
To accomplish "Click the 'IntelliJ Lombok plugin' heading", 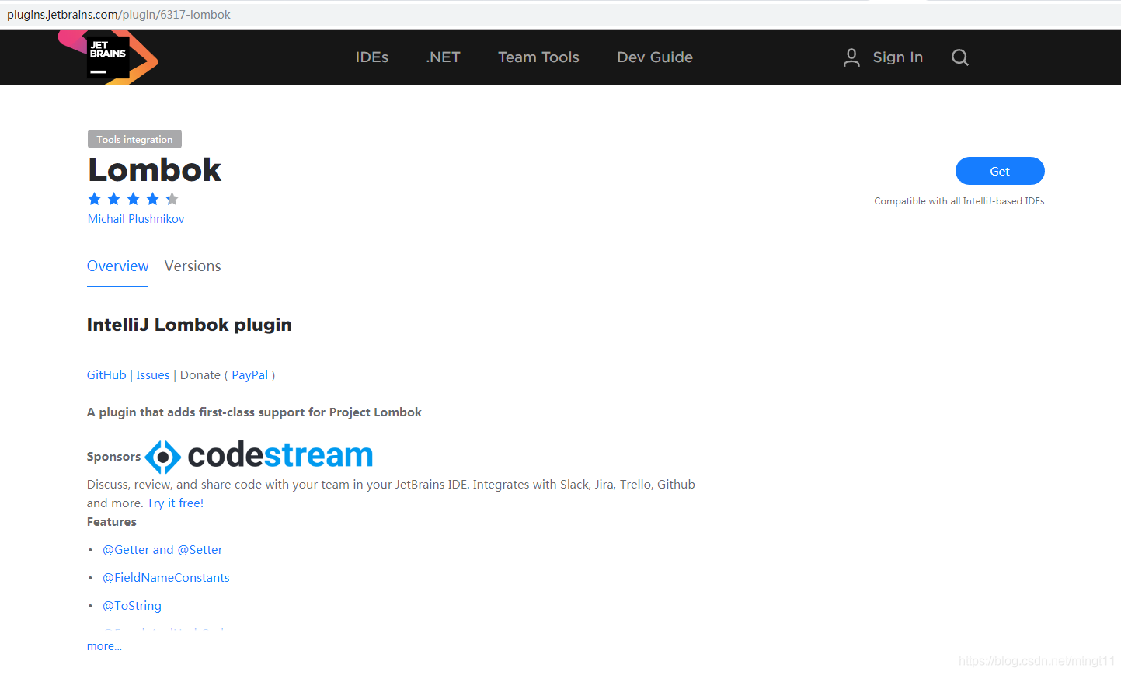I will point(190,325).
